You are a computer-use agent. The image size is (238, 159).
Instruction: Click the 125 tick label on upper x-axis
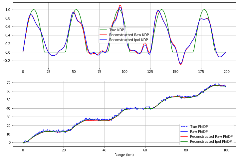(150, 72)
